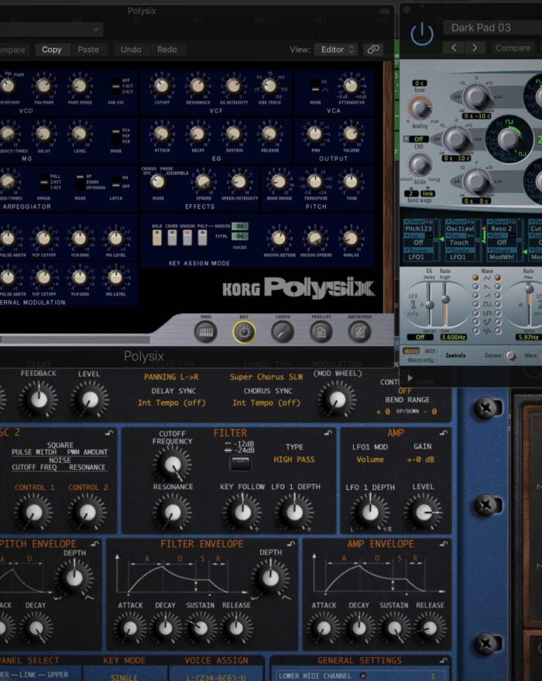
Task: Click the Copy button in Polysix header
Action: pyautogui.click(x=51, y=50)
